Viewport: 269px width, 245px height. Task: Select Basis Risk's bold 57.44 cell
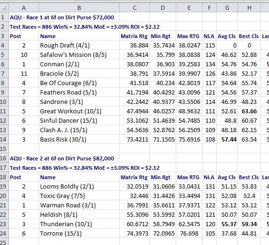(x=227, y=139)
